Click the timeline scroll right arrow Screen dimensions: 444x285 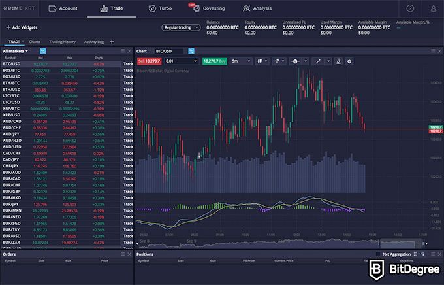pos(426,244)
